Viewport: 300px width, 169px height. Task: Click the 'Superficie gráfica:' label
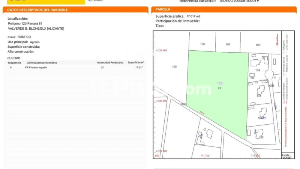[x=170, y=16]
